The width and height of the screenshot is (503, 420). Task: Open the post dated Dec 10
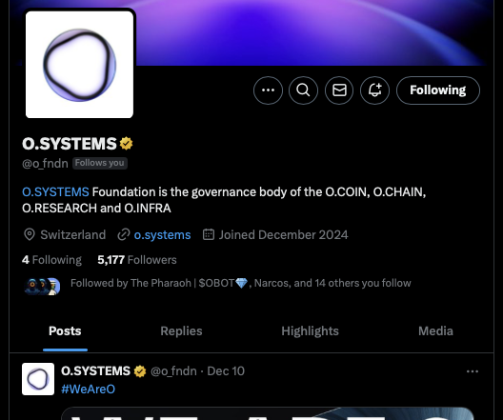(226, 371)
